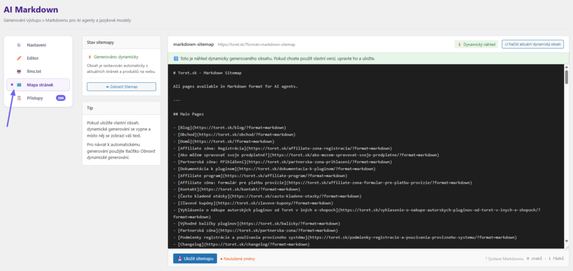Click the editor vertical scrollbar thumb
The height and width of the screenshot is (271, 573).
[566, 77]
